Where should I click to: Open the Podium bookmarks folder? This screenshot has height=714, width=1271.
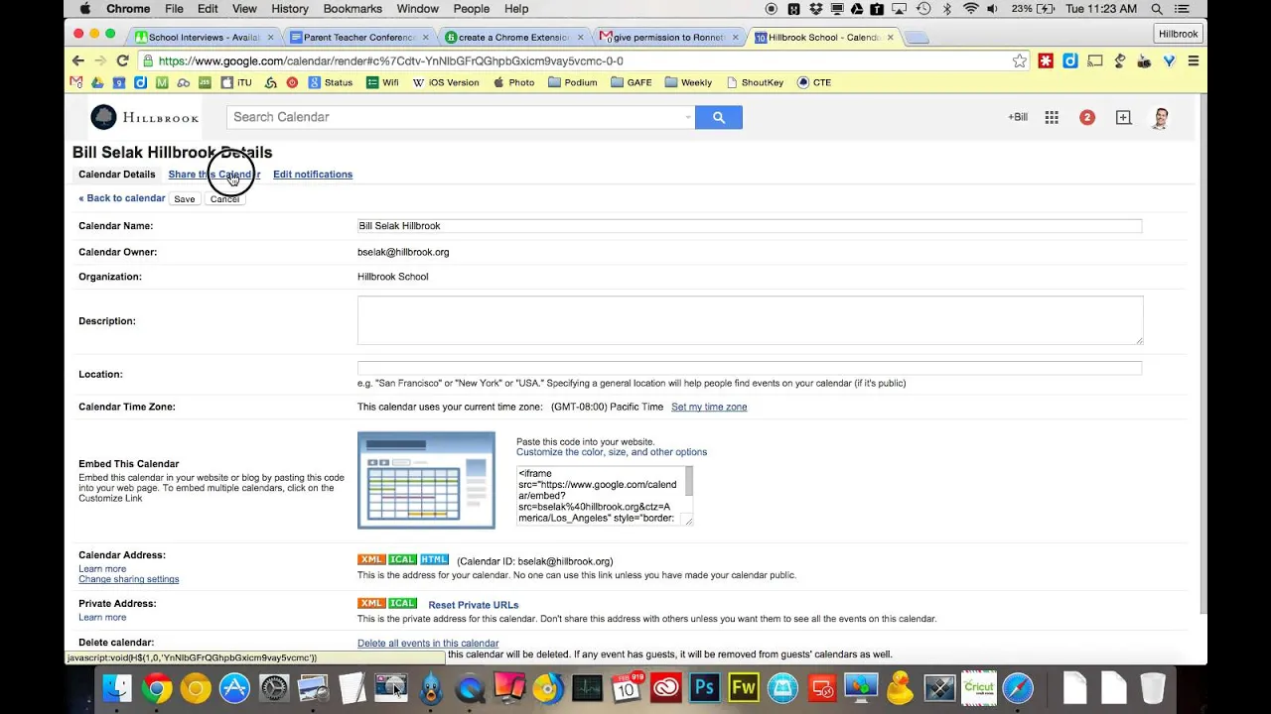[x=573, y=82]
